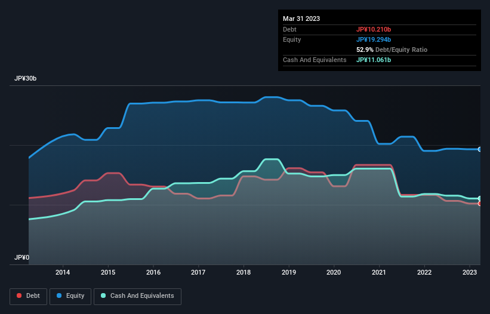
Task: Click the 2014 x-axis label
Action: coord(63,272)
